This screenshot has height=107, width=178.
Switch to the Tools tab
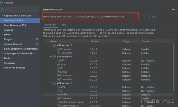[63, 25]
